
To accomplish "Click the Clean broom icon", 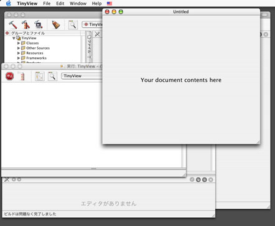I will click(x=56, y=25).
